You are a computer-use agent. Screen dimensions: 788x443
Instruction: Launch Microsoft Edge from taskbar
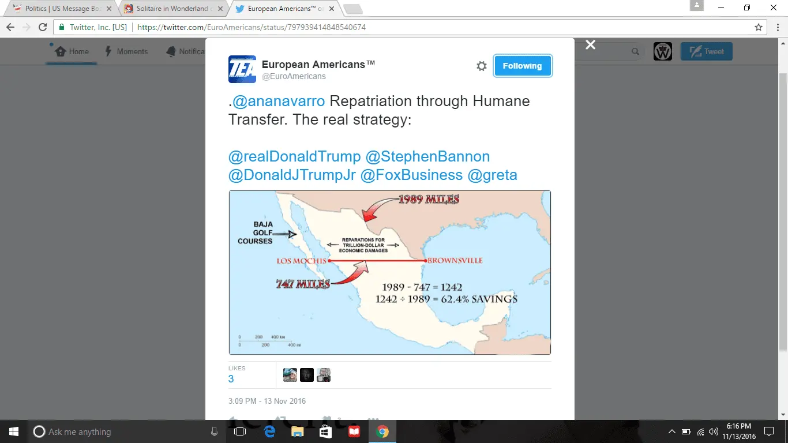(x=269, y=431)
